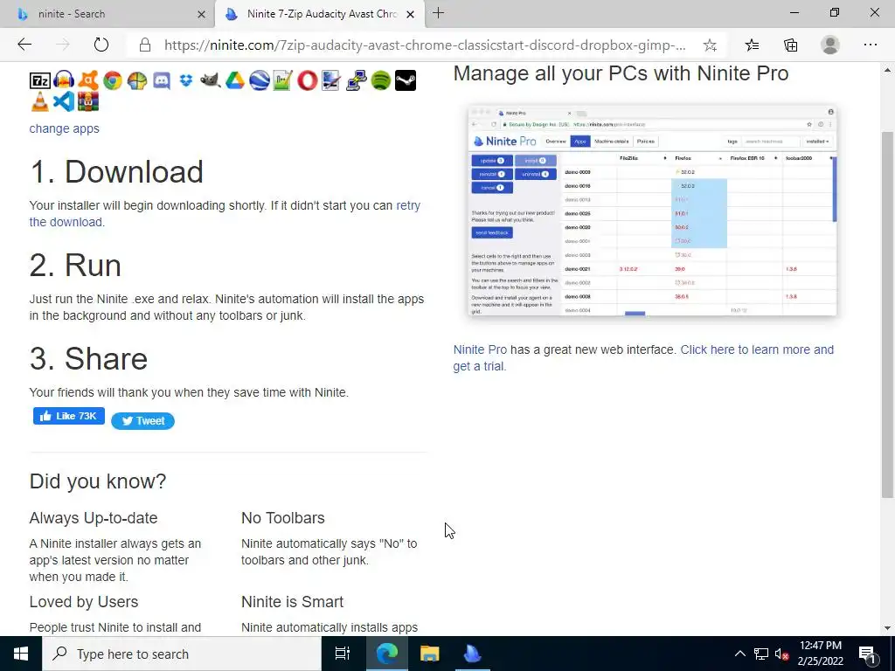Click the '1. Download' heading

(x=116, y=171)
